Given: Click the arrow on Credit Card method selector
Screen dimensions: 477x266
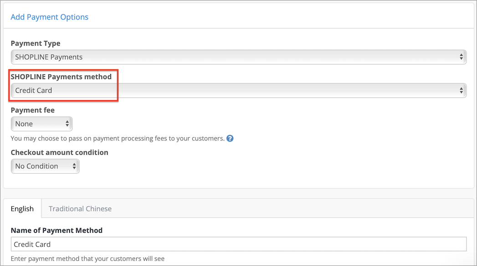Looking at the screenshot, I should pyautogui.click(x=461, y=90).
